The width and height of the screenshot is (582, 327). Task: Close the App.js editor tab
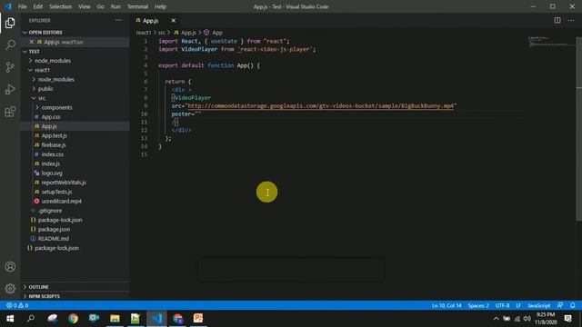[x=174, y=20]
